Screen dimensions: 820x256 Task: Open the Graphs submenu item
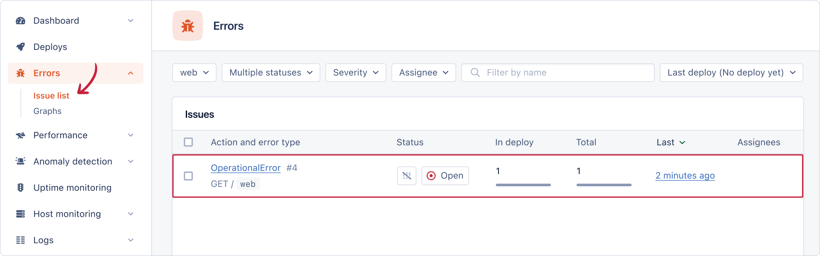[x=47, y=111]
